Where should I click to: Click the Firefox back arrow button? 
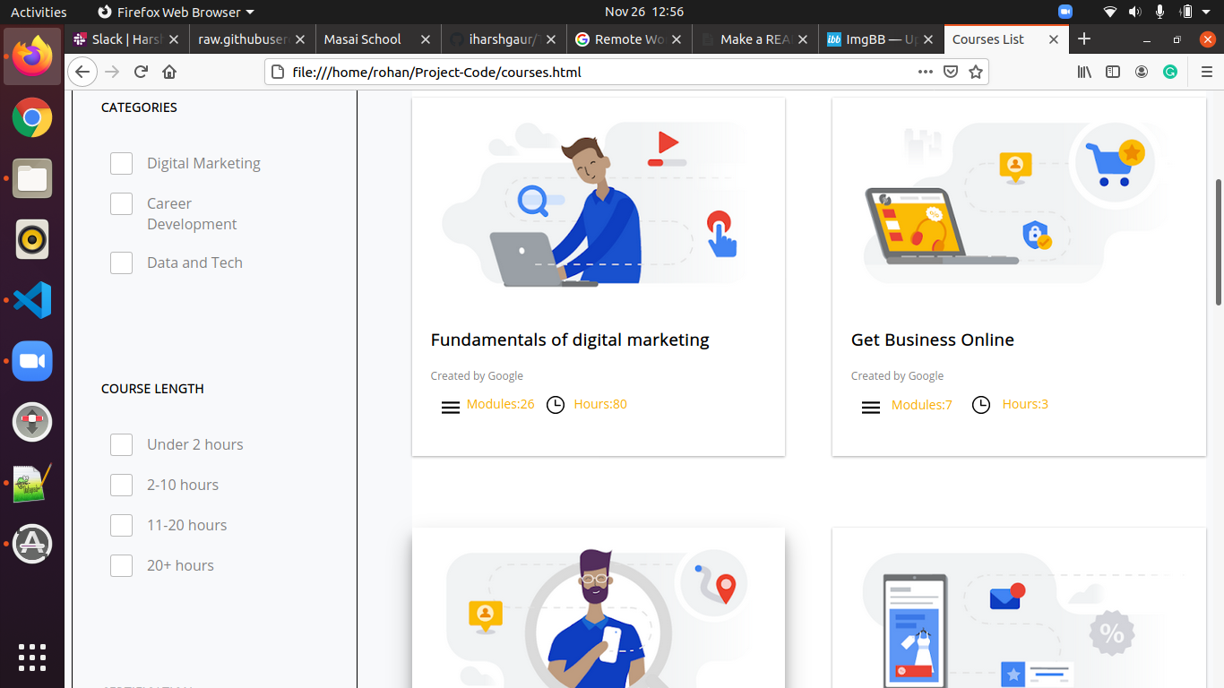click(x=82, y=72)
